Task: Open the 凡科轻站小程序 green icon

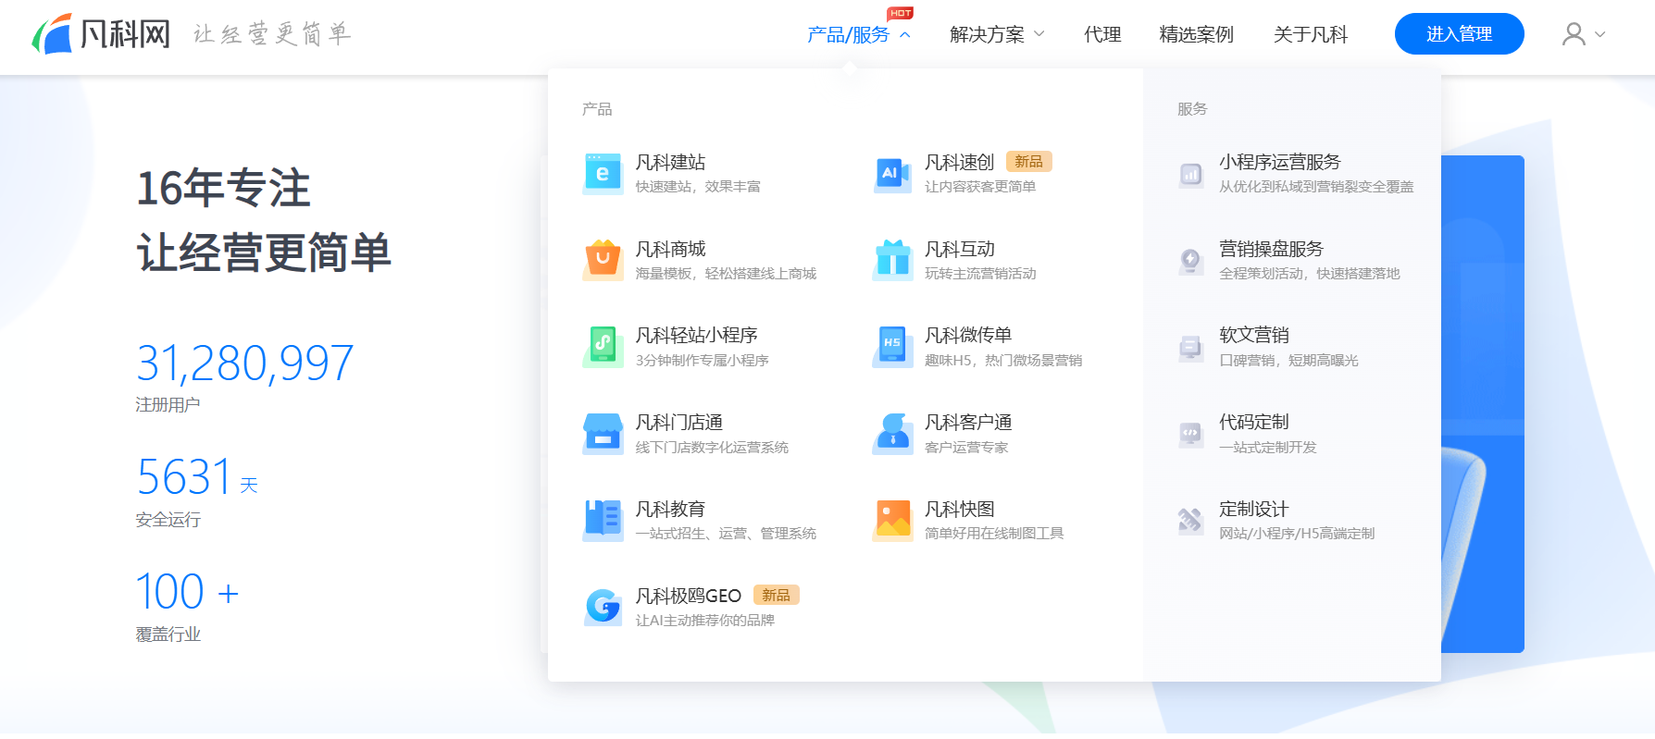Action: click(603, 347)
